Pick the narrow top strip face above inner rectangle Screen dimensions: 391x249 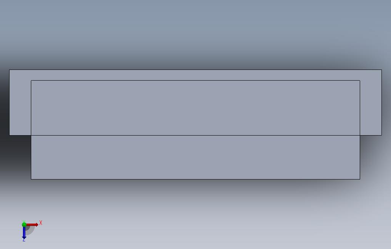[x=195, y=75]
